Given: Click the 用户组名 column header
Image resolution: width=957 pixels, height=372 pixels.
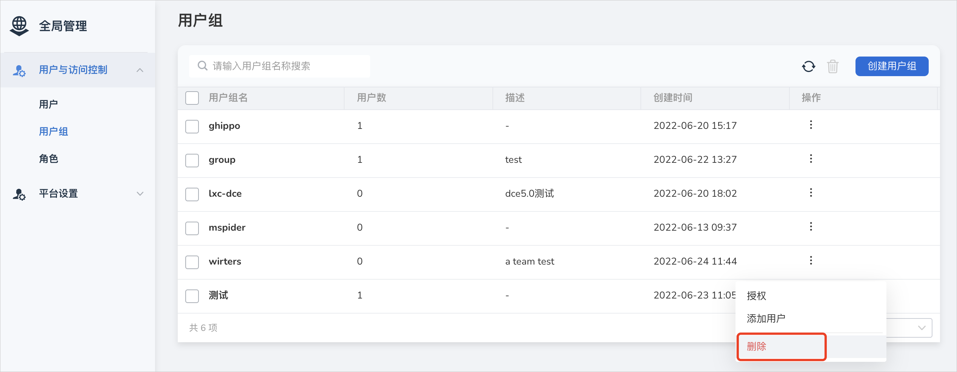Looking at the screenshot, I should point(228,98).
